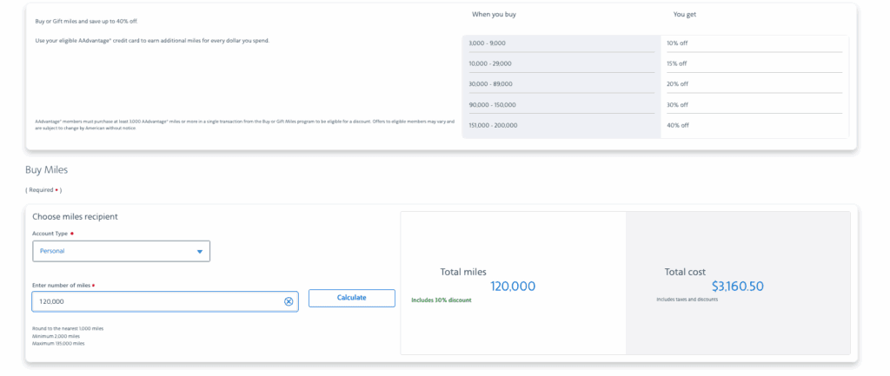The image size is (890, 376).
Task: Select the 30,000 - 89,000 miles tier row
Action: coord(561,84)
